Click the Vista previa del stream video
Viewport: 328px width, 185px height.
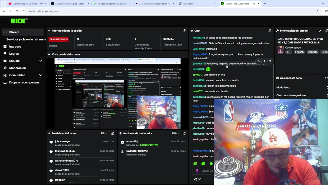pyautogui.click(x=117, y=94)
